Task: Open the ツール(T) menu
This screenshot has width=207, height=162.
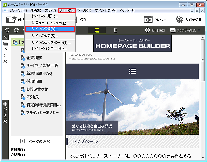Action: point(84,10)
